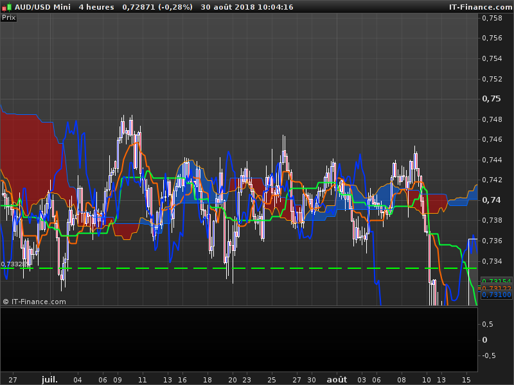Click the orange 0,73122 price tag
The image size is (514, 385).
click(x=497, y=287)
